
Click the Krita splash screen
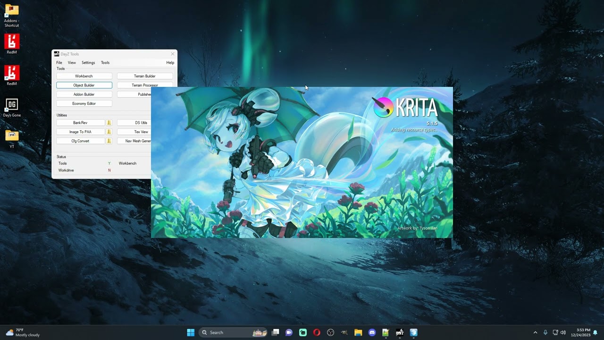[302, 162]
